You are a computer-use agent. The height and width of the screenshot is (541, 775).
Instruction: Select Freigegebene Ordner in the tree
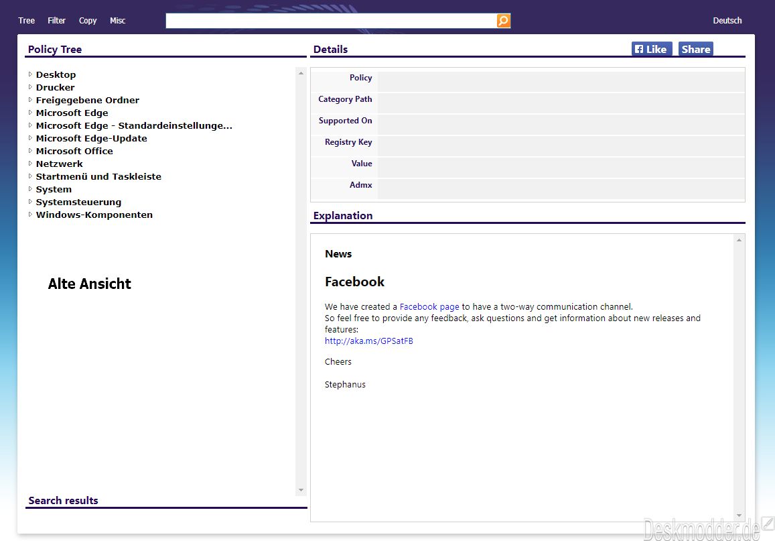[x=88, y=101]
